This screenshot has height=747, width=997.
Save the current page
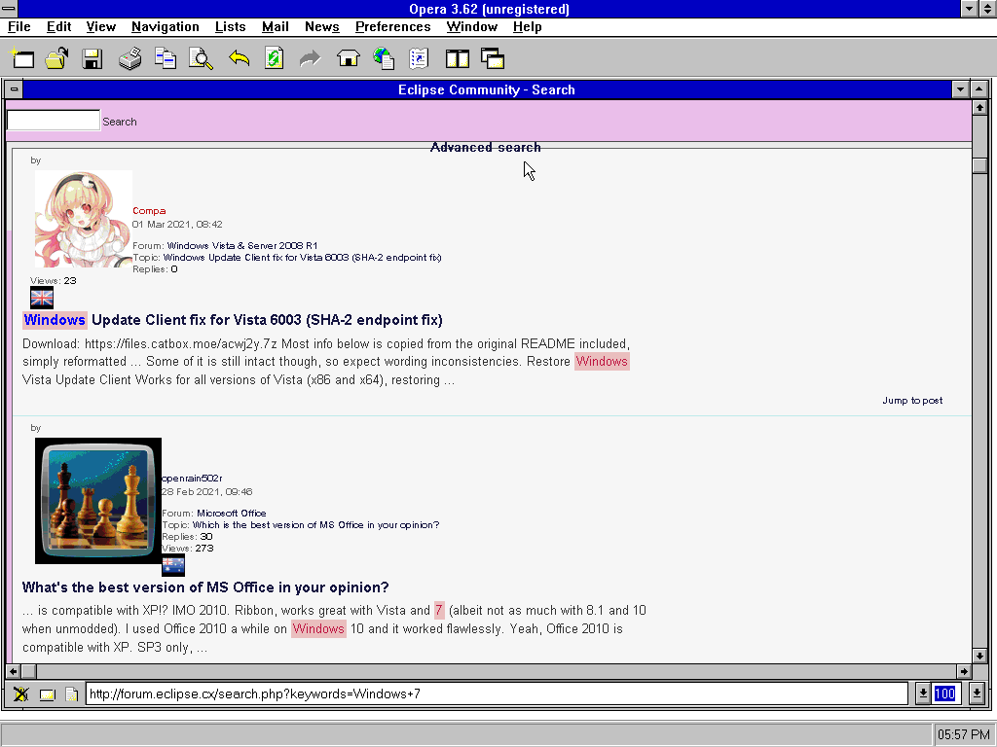[x=92, y=58]
